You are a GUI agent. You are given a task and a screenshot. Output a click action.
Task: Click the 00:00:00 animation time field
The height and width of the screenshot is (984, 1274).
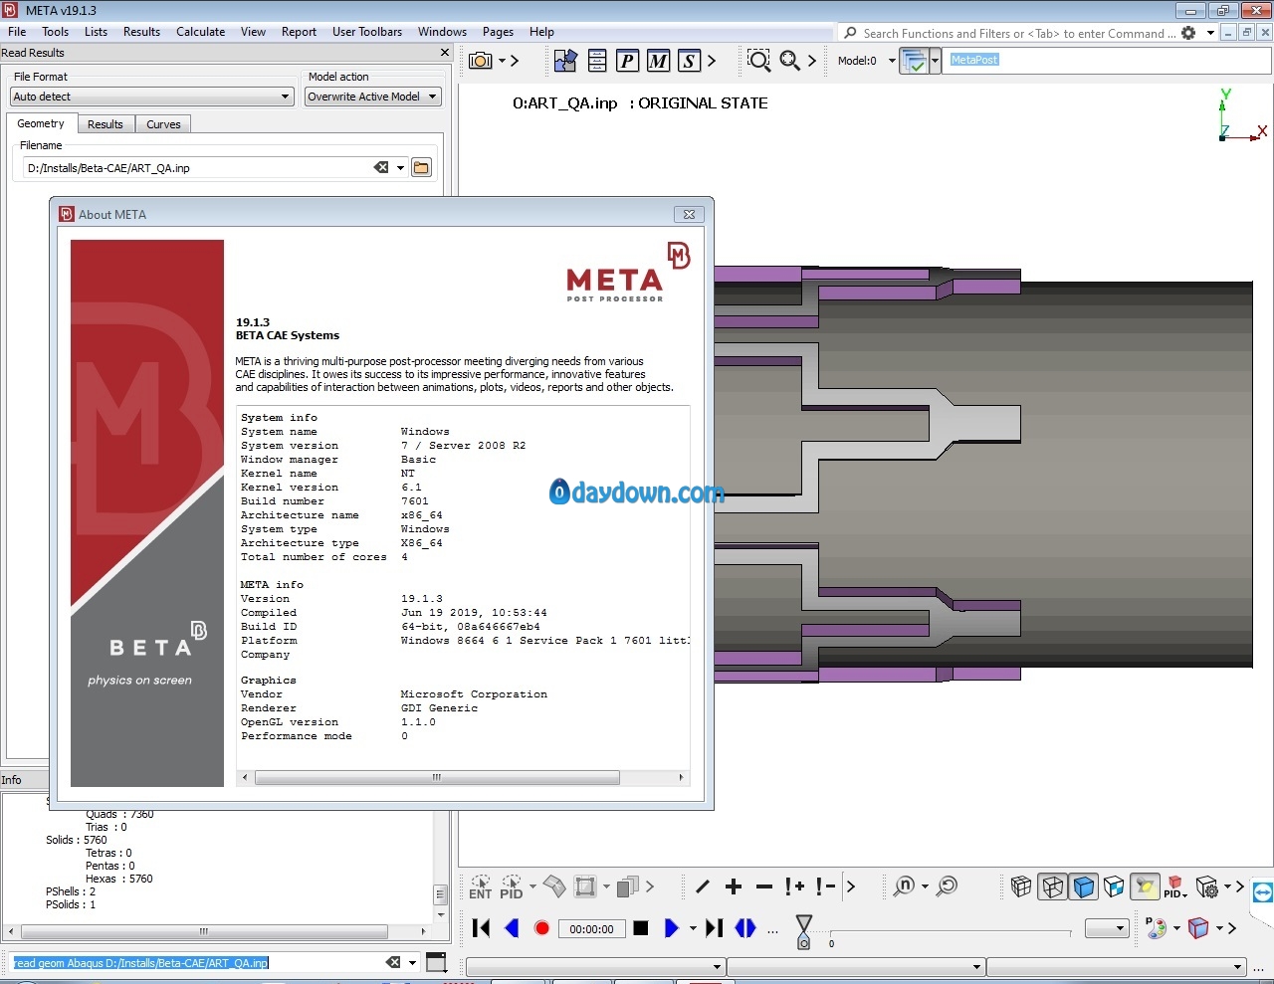click(x=592, y=928)
